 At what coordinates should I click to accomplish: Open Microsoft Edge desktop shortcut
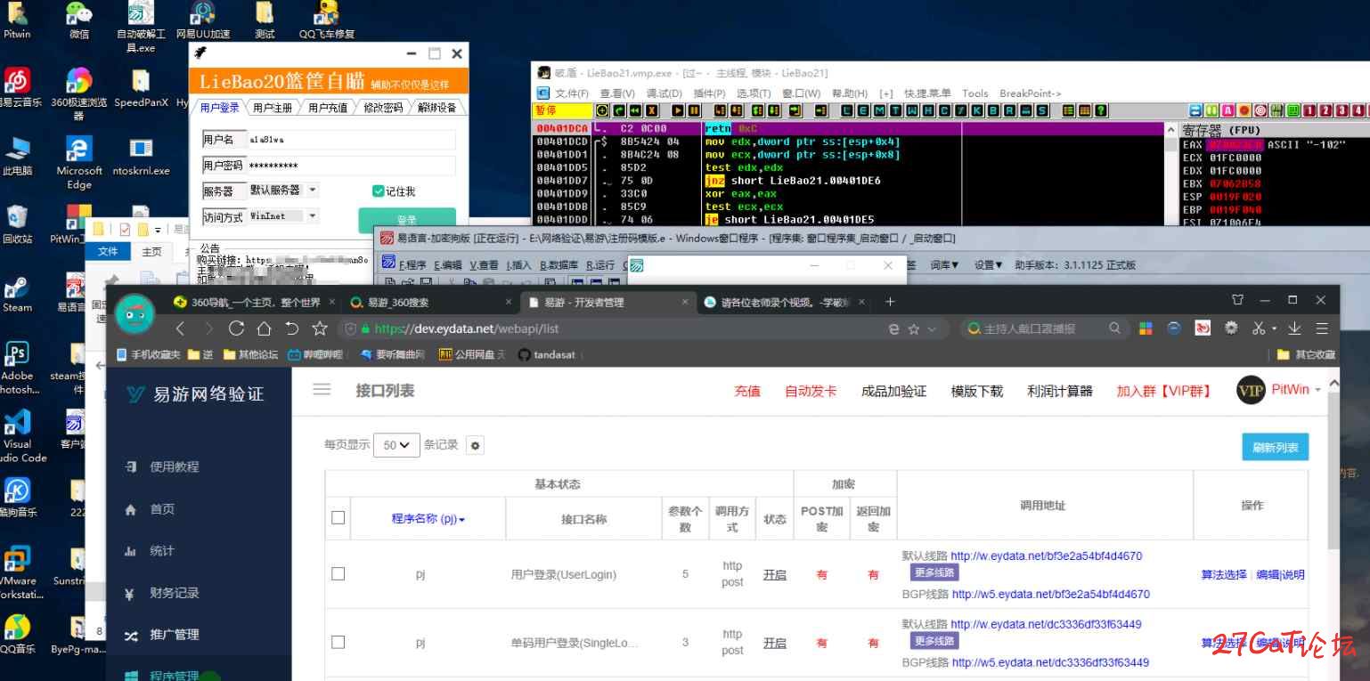(x=79, y=163)
